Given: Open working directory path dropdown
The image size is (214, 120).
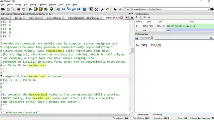Looking at the screenshot, I should tap(208, 9).
